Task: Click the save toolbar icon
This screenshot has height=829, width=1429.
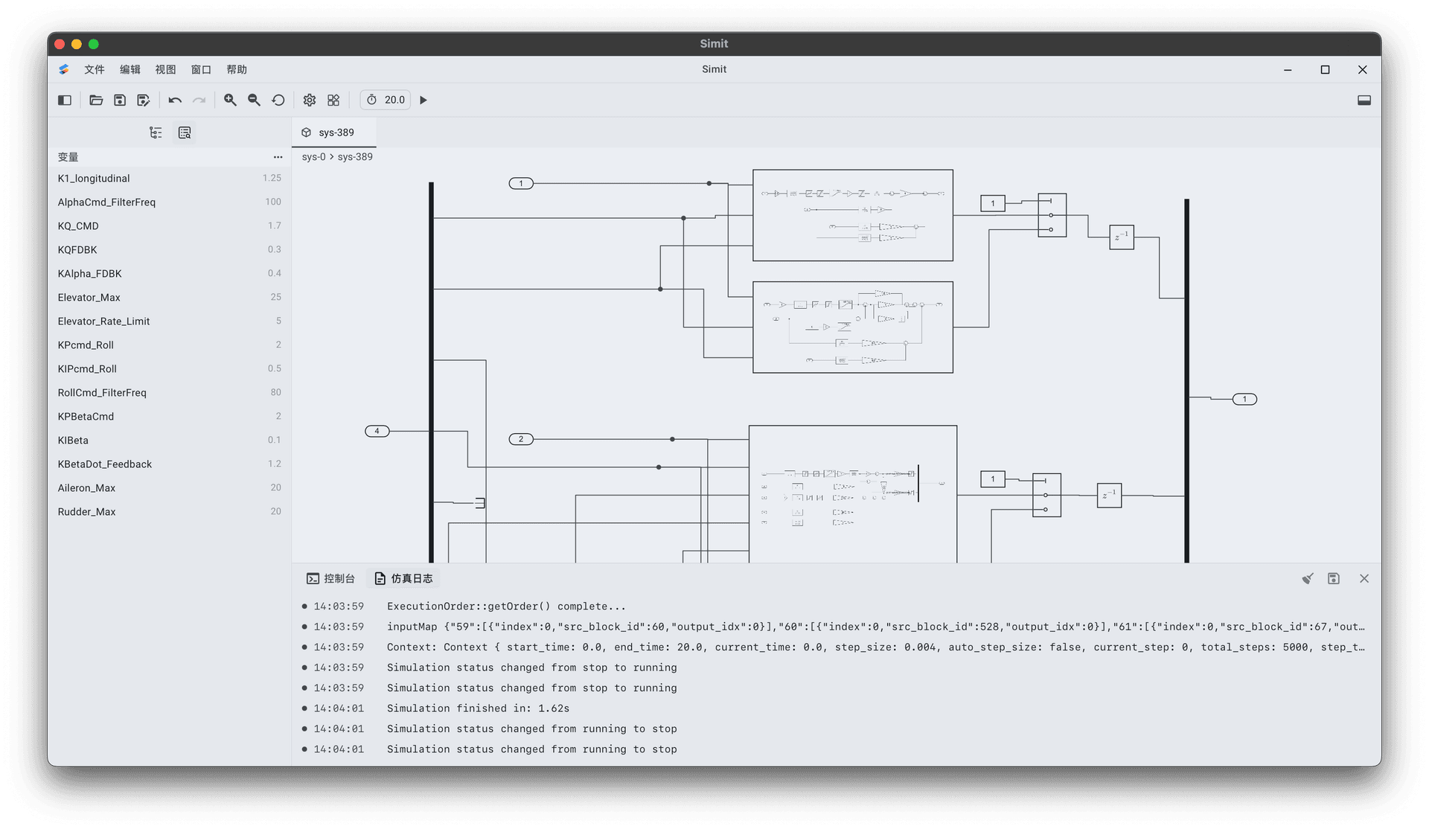Action: [120, 100]
